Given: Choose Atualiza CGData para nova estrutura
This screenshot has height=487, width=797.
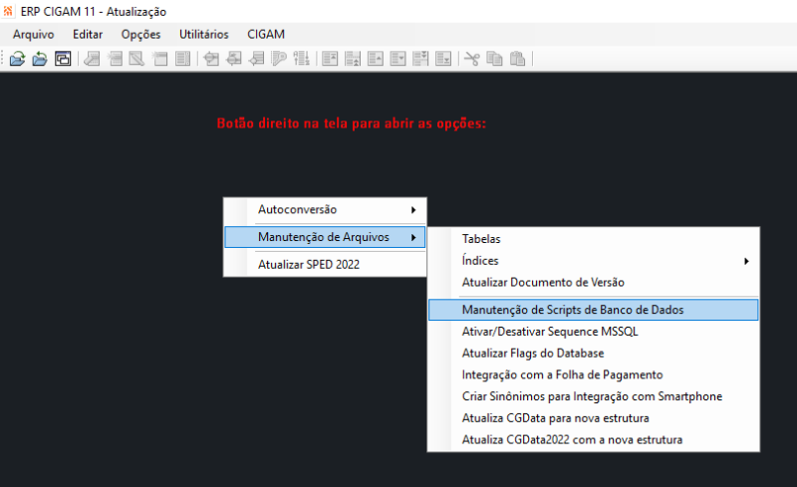Looking at the screenshot, I should pos(593,418).
